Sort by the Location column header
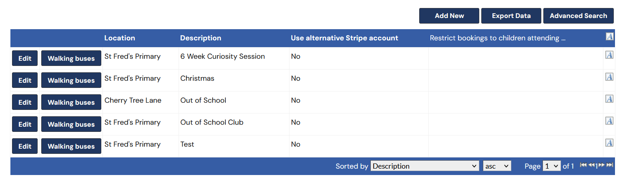Image resolution: width=631 pixels, height=189 pixels. tap(120, 38)
